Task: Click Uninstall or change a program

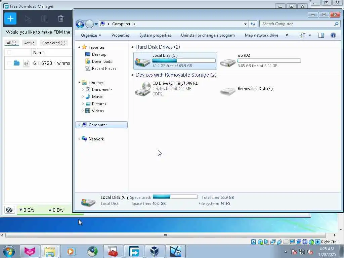Action: click(x=208, y=35)
